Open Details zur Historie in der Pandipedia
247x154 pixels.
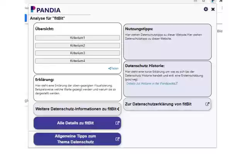point(152,84)
